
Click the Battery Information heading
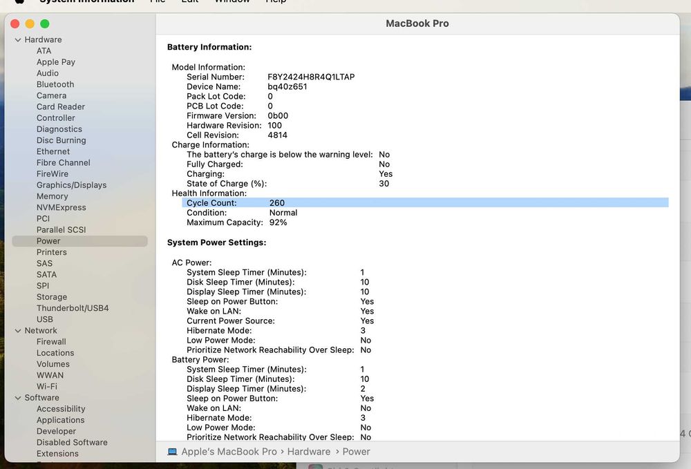point(209,47)
